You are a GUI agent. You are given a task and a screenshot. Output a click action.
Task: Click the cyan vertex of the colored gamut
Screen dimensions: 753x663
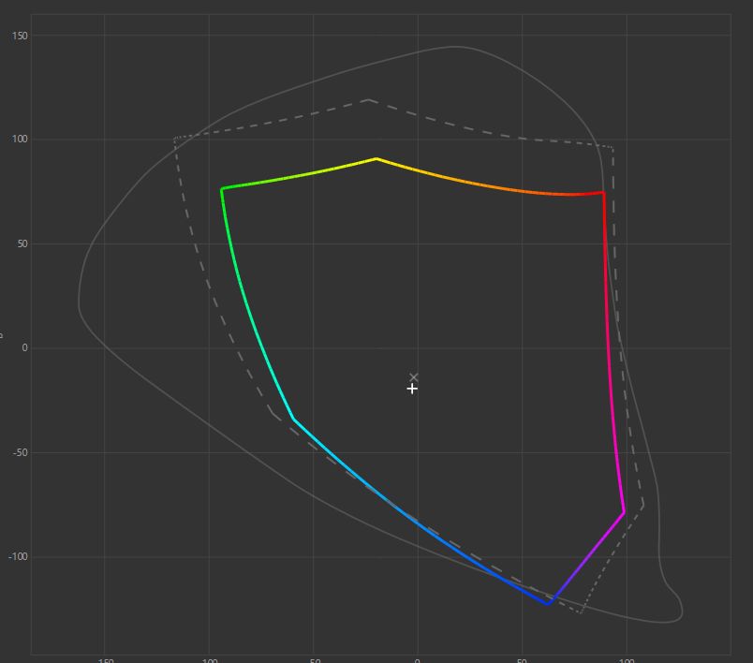(x=293, y=420)
